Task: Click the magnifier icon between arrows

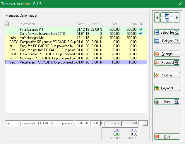Action: coord(167,20)
